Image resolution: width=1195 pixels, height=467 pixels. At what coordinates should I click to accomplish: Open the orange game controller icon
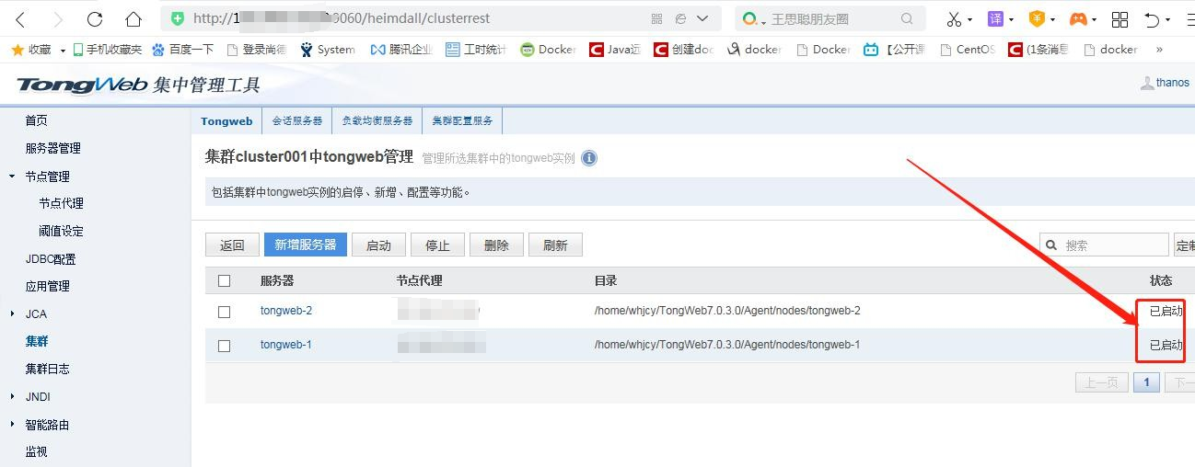1078,18
